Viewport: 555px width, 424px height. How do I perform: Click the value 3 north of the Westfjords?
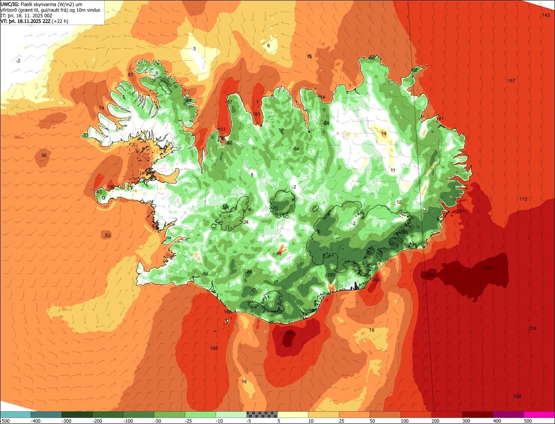[194, 49]
